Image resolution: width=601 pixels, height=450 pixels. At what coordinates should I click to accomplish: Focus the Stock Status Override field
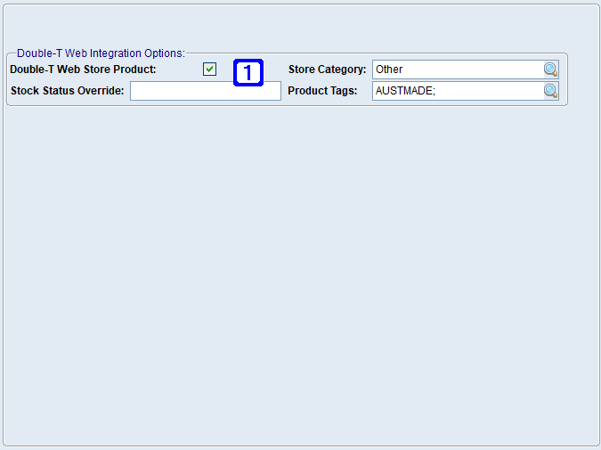pos(205,91)
